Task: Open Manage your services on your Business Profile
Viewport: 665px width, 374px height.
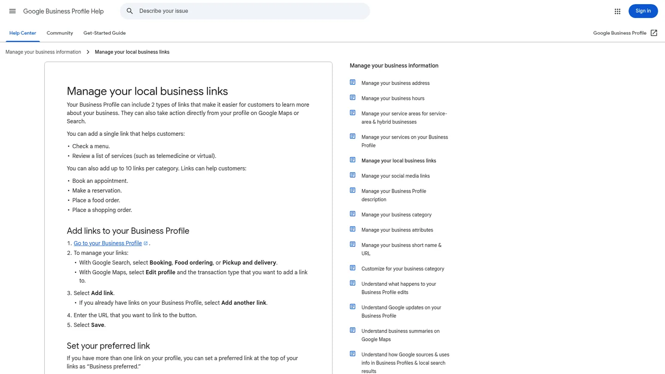Action: (x=405, y=141)
